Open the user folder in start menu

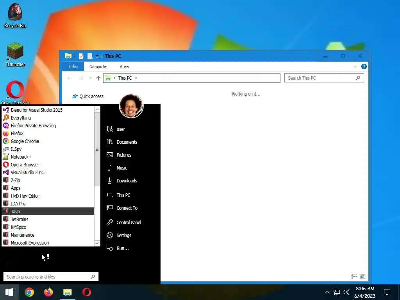[x=131, y=129]
